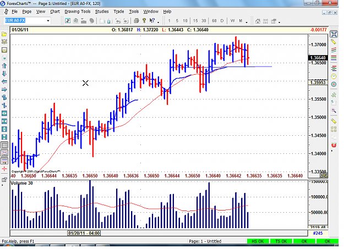Click the HS OK status indicator
344x249 pixels.
tap(258, 241)
